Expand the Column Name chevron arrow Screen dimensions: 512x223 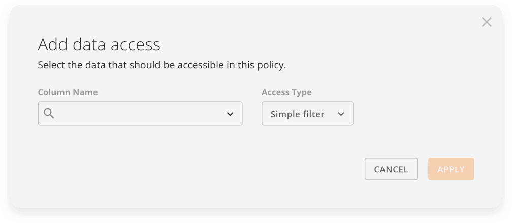[230, 114]
